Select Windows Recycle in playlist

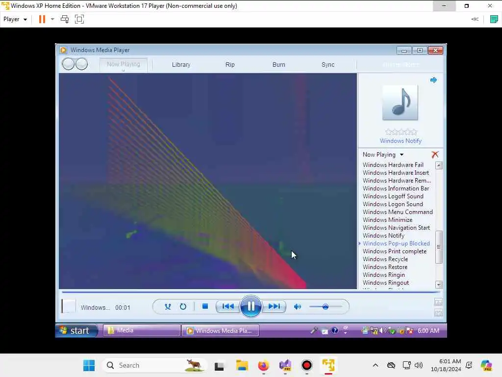(x=385, y=259)
